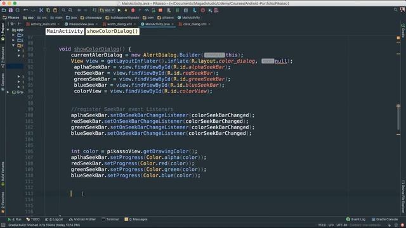Toggle the Gradle panel on right

(x=403, y=30)
